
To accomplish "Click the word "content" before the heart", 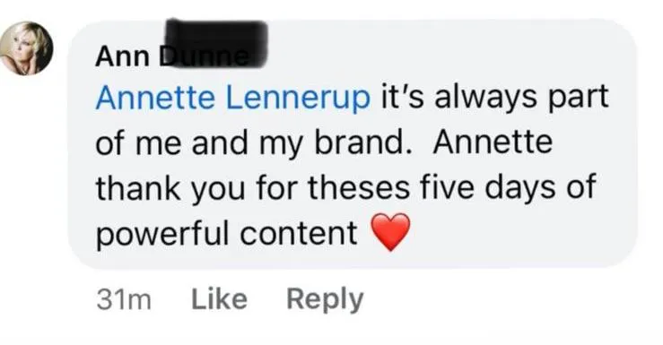I will (x=299, y=234).
